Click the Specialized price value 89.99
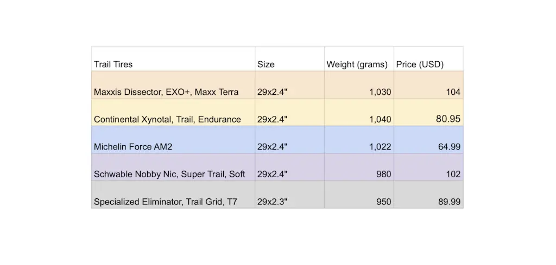The height and width of the screenshot is (265, 556). 449,202
